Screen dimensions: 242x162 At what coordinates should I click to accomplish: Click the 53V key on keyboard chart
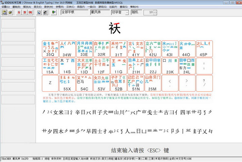[102, 83]
